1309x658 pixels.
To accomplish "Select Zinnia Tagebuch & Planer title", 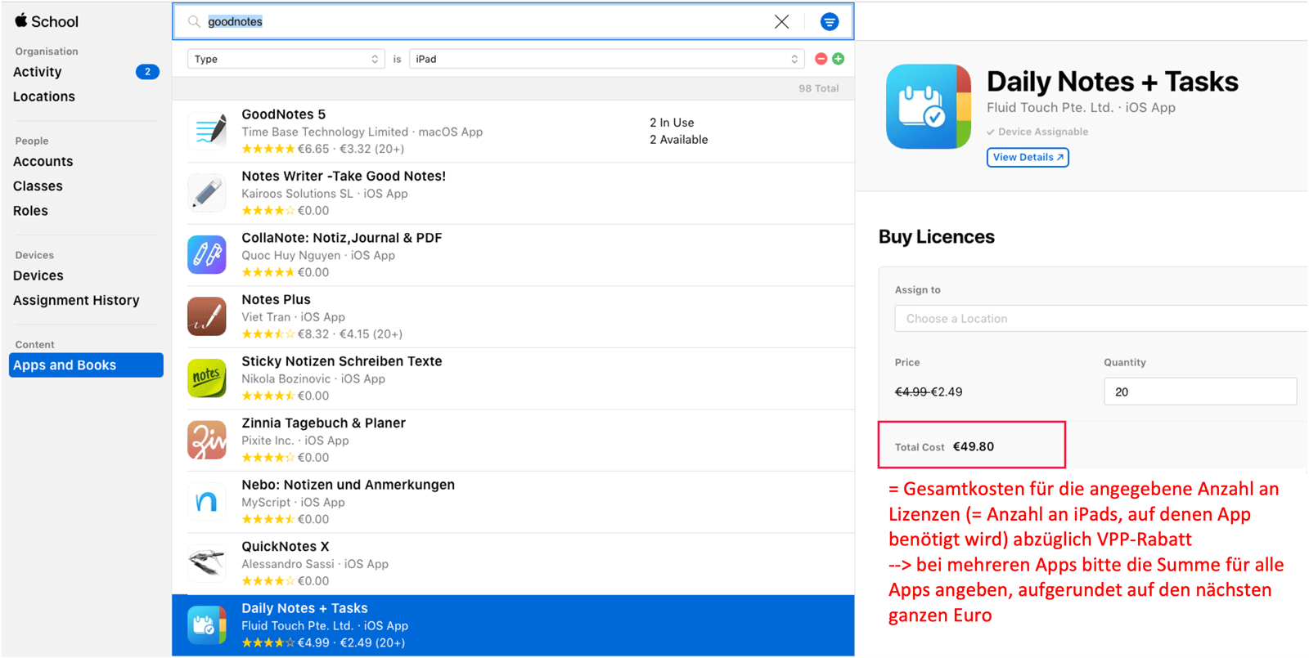I will coord(323,423).
